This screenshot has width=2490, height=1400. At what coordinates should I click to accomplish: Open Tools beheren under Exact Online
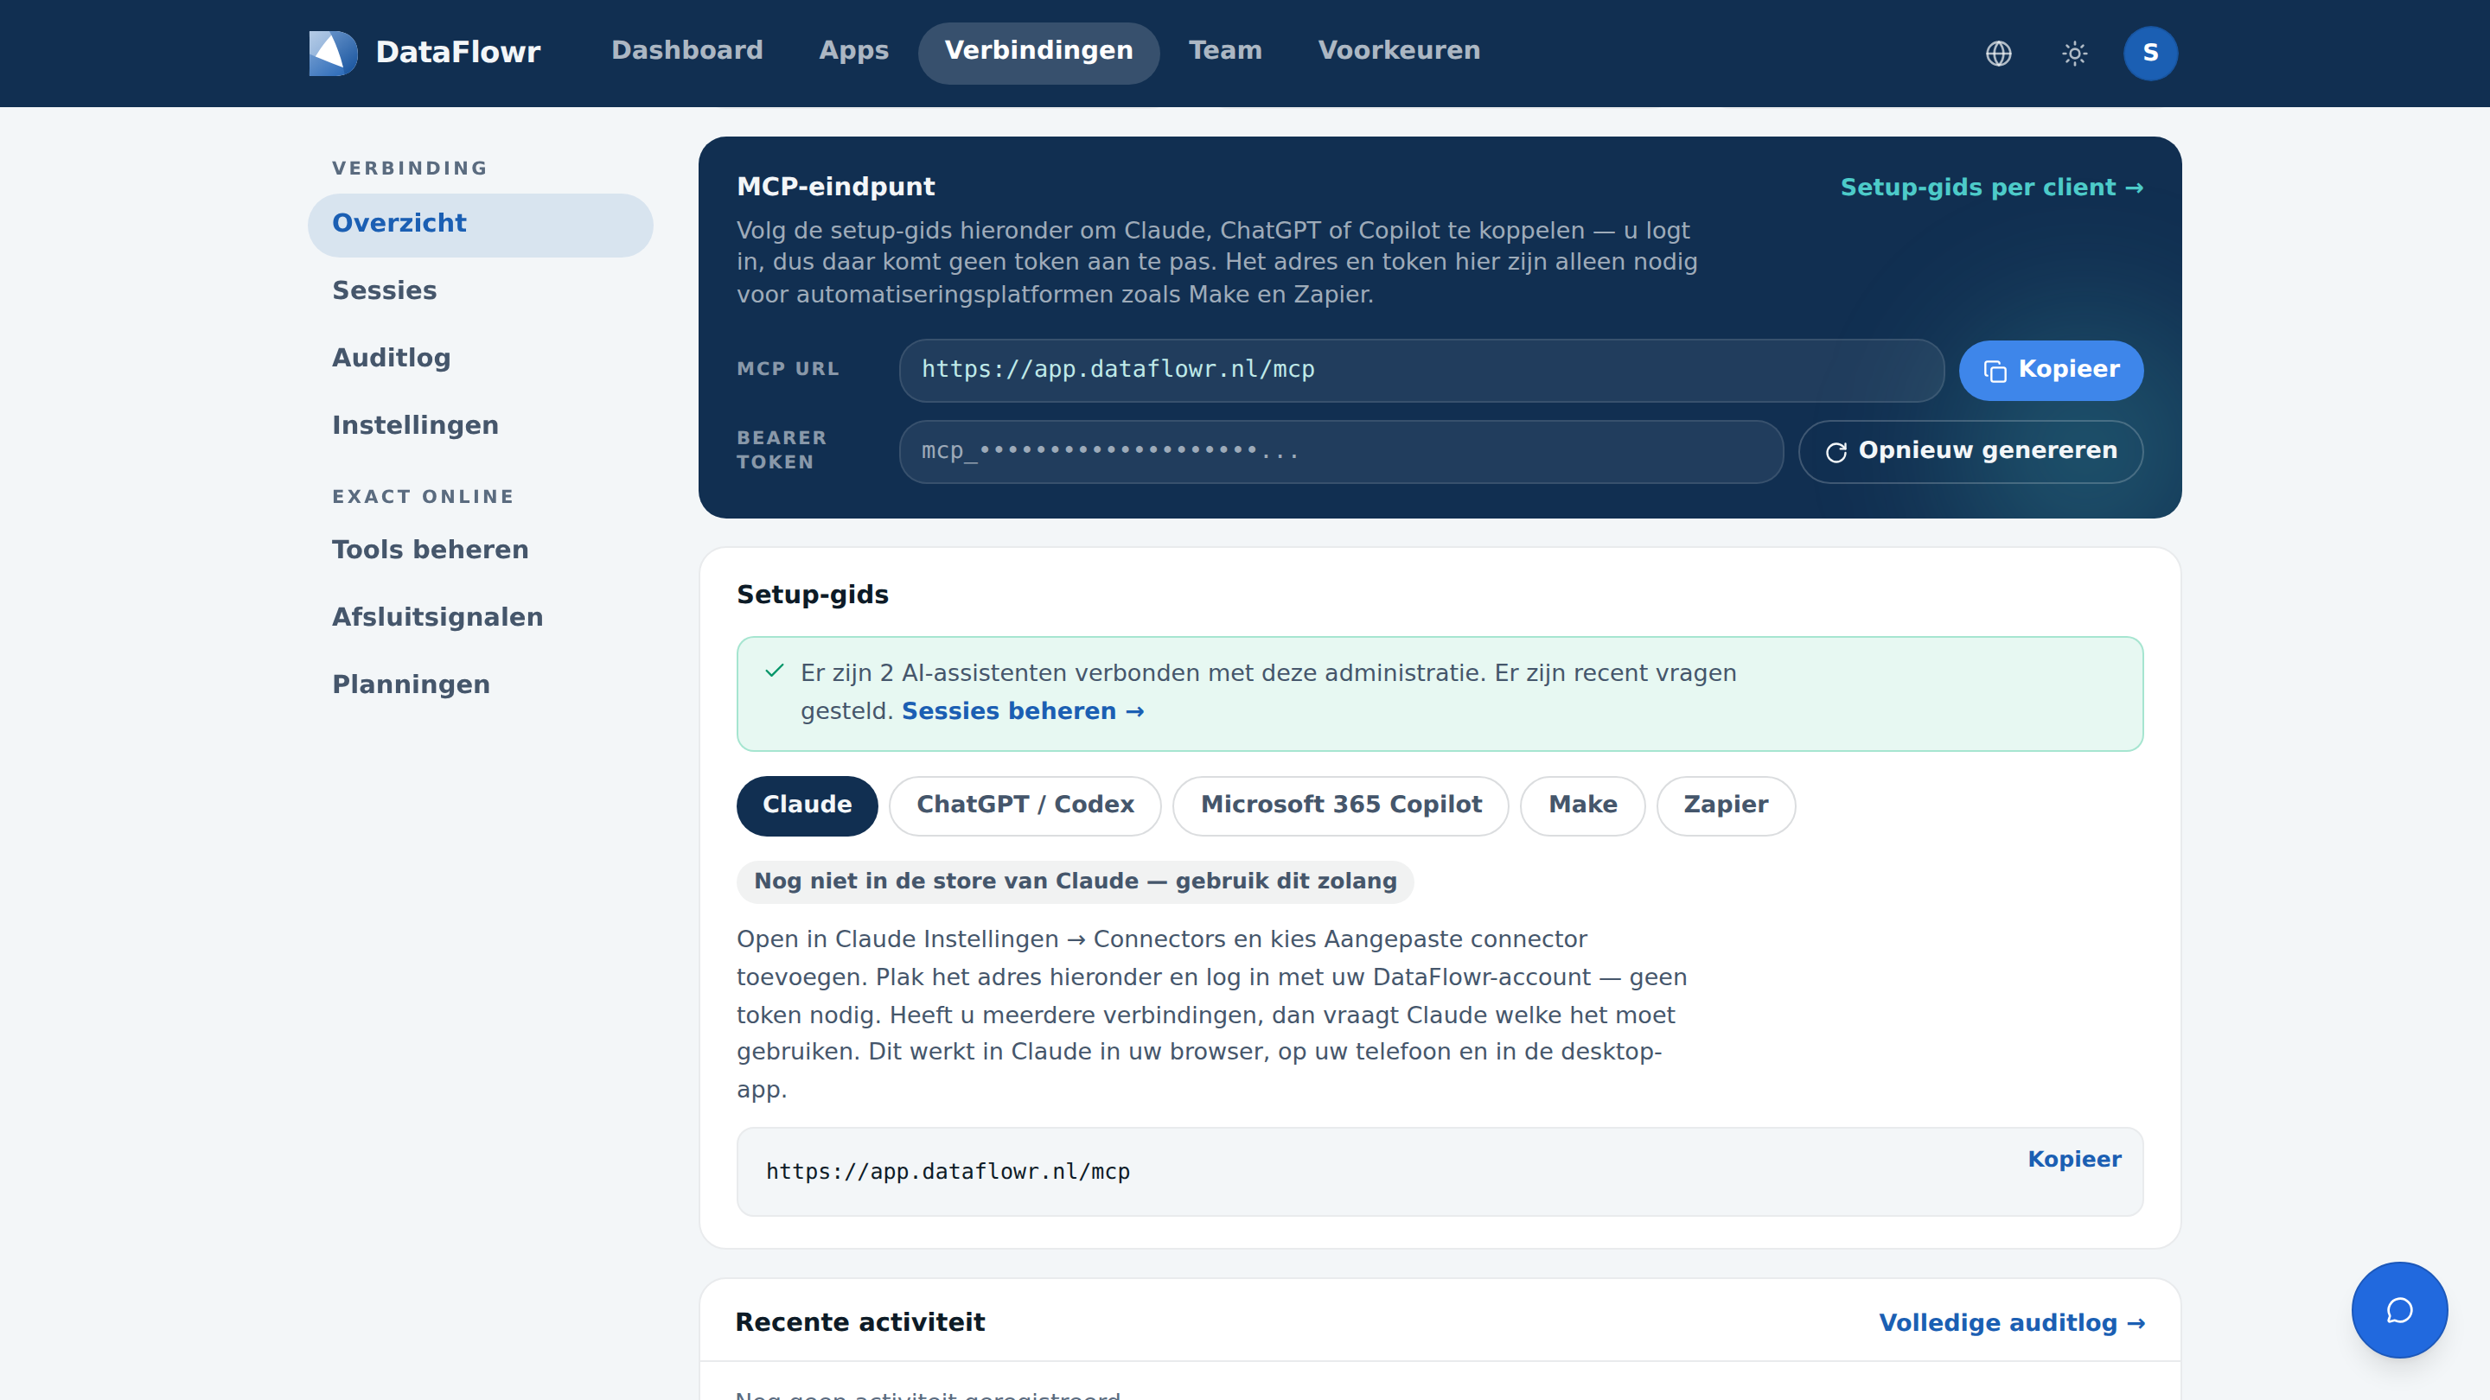pyautogui.click(x=481, y=550)
